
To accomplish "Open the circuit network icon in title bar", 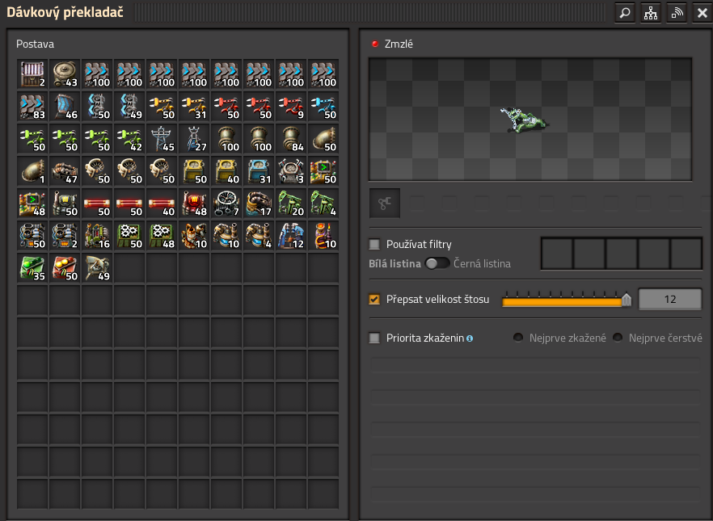I will point(650,13).
